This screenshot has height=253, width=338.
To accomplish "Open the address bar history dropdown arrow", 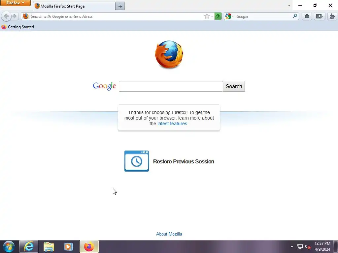I will click(x=212, y=16).
